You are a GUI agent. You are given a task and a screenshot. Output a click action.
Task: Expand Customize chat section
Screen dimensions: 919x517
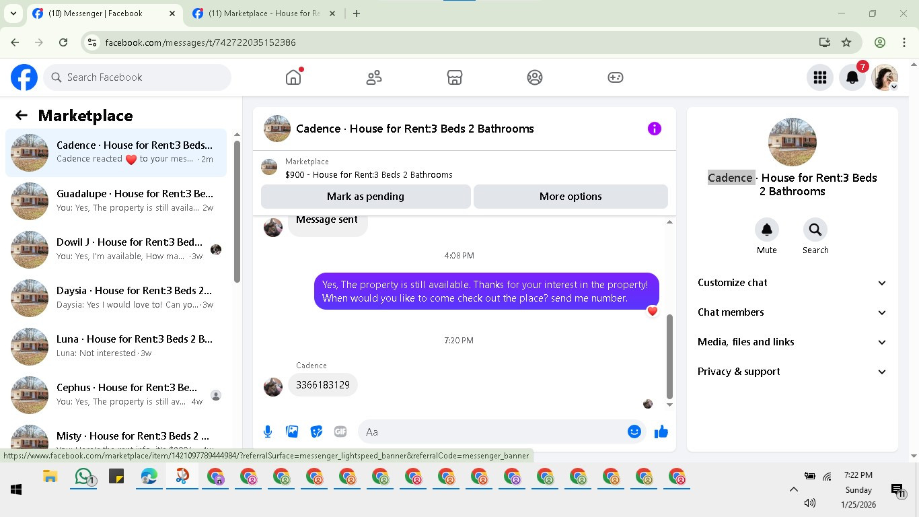792,283
